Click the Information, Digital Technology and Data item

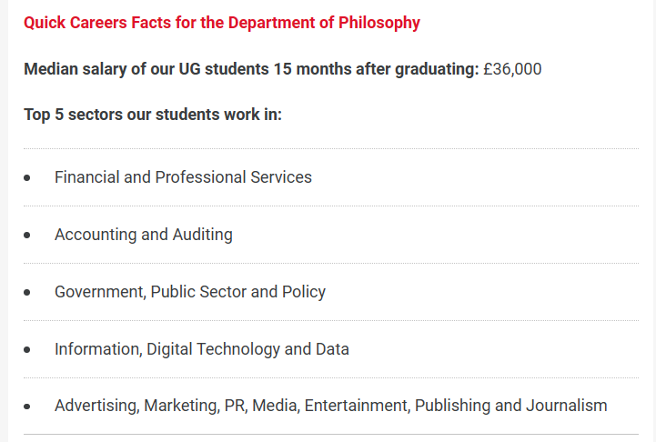[x=201, y=349]
